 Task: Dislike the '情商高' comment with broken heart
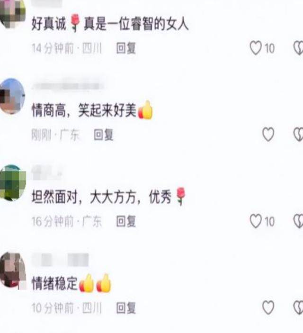pos(298,134)
